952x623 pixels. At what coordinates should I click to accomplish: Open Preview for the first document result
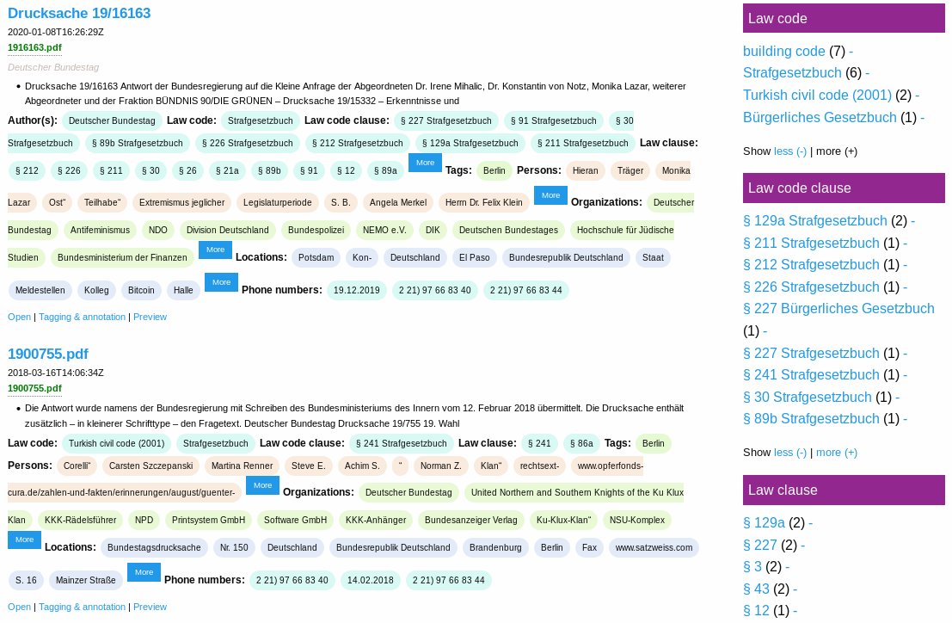150,317
